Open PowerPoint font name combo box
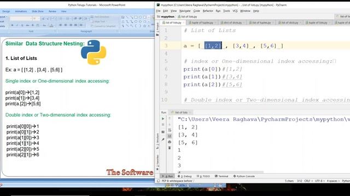 21,19
